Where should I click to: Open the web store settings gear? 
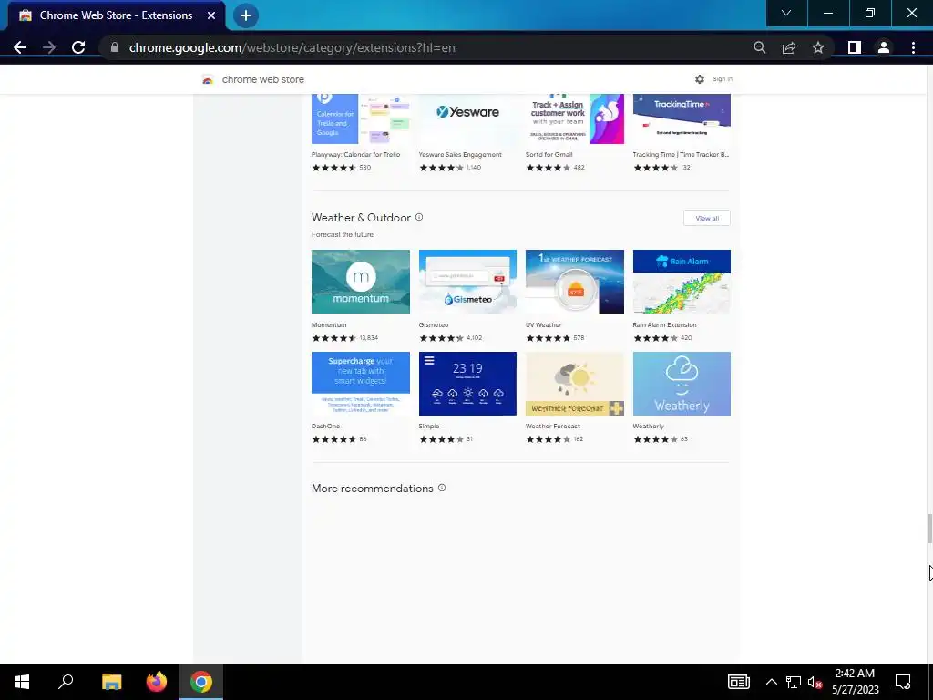700,79
